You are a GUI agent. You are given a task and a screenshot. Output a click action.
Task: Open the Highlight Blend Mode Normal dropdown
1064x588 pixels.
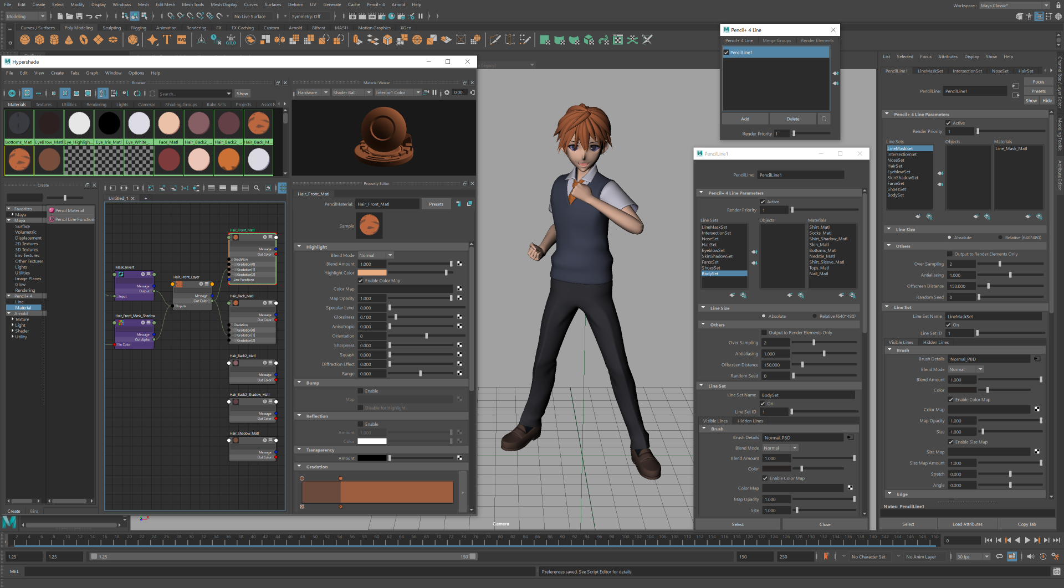pos(376,255)
